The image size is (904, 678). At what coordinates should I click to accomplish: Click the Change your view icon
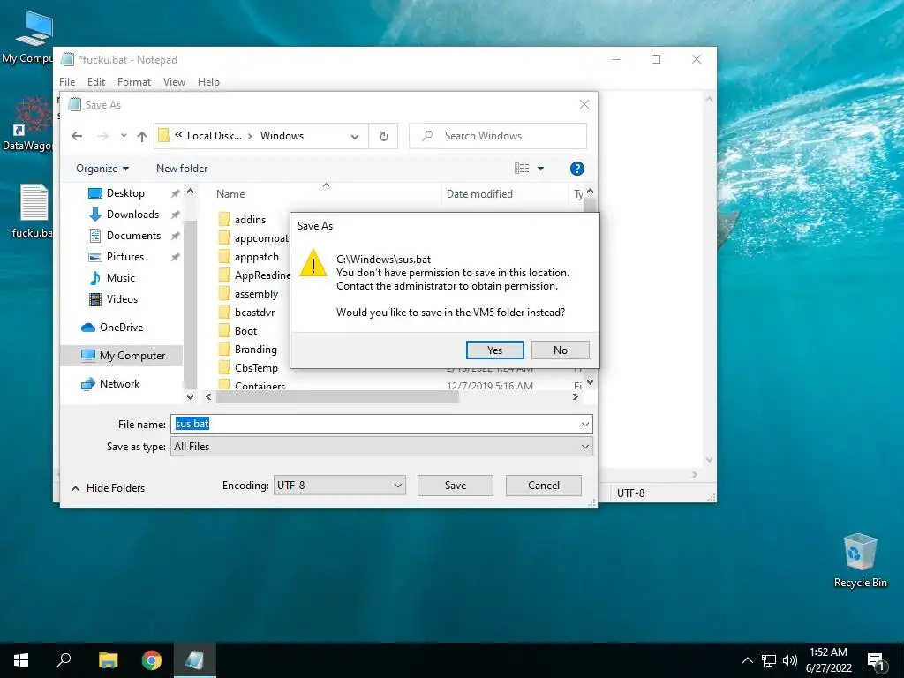tap(522, 169)
